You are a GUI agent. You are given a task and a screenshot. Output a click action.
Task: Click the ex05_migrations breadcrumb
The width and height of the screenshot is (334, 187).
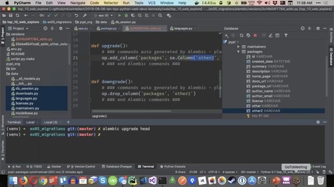(57, 22)
